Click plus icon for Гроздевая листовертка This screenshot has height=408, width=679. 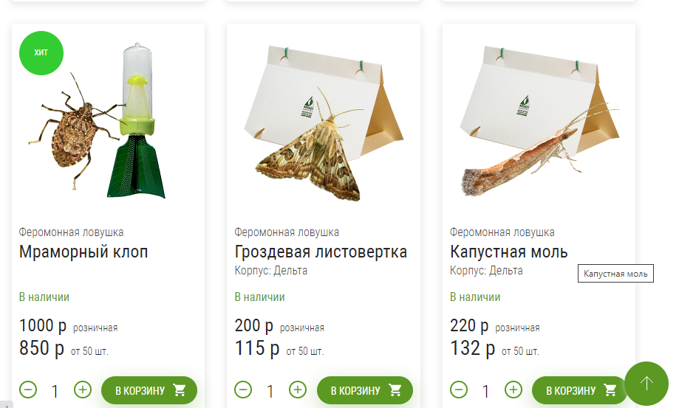pyautogui.click(x=298, y=390)
